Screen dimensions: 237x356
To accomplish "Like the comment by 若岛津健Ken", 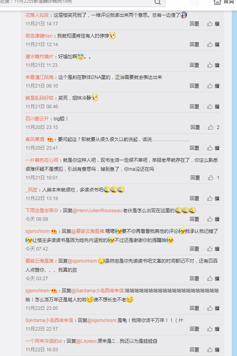I will (x=213, y=45).
